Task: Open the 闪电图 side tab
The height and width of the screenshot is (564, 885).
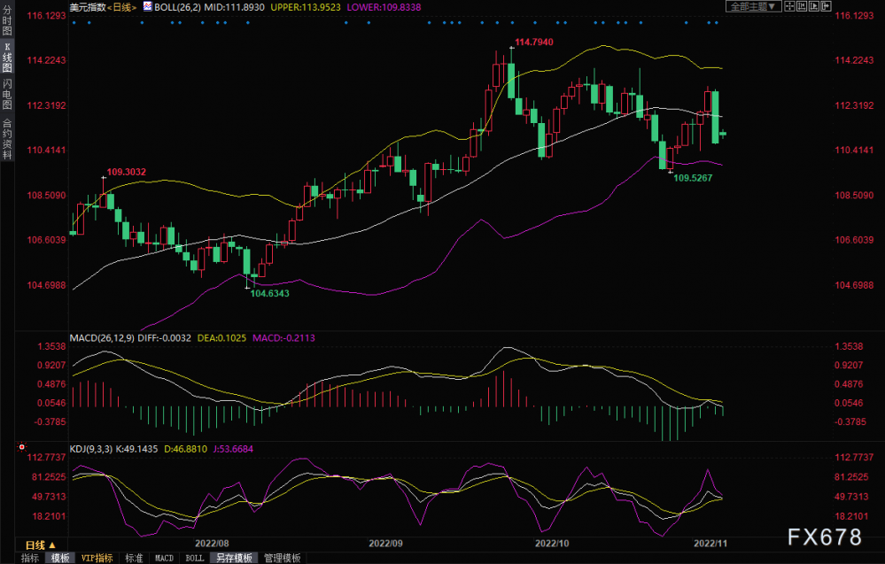Action: (x=7, y=94)
